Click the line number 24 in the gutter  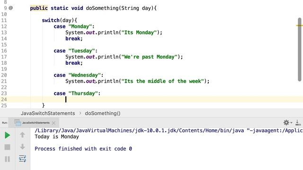point(4,100)
